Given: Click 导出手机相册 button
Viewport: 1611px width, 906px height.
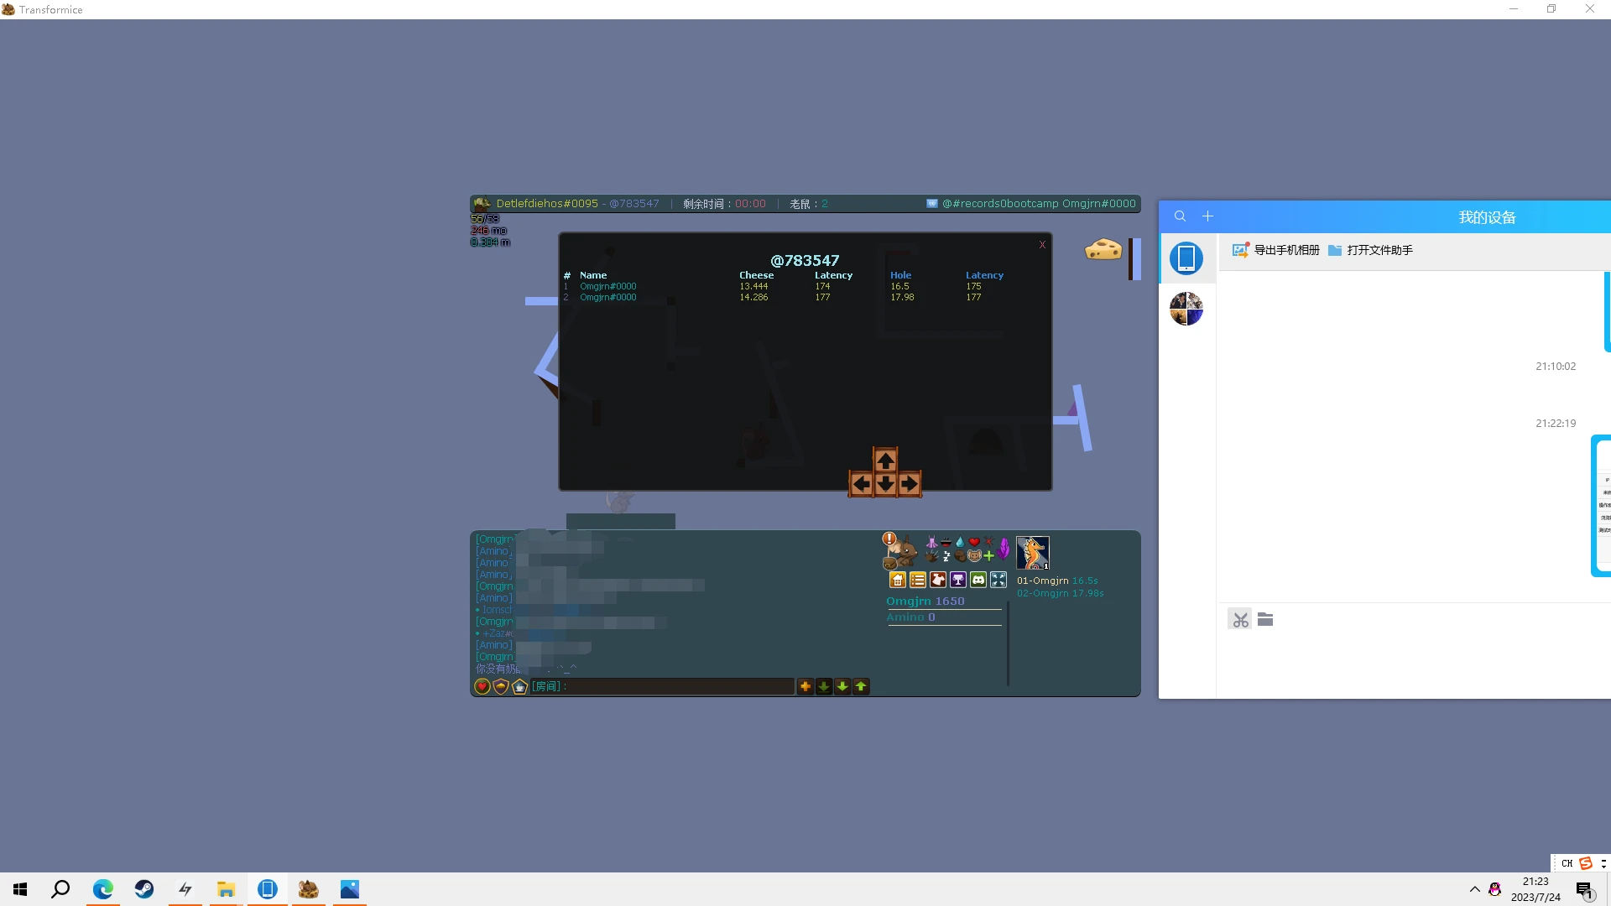Looking at the screenshot, I should tap(1275, 250).
